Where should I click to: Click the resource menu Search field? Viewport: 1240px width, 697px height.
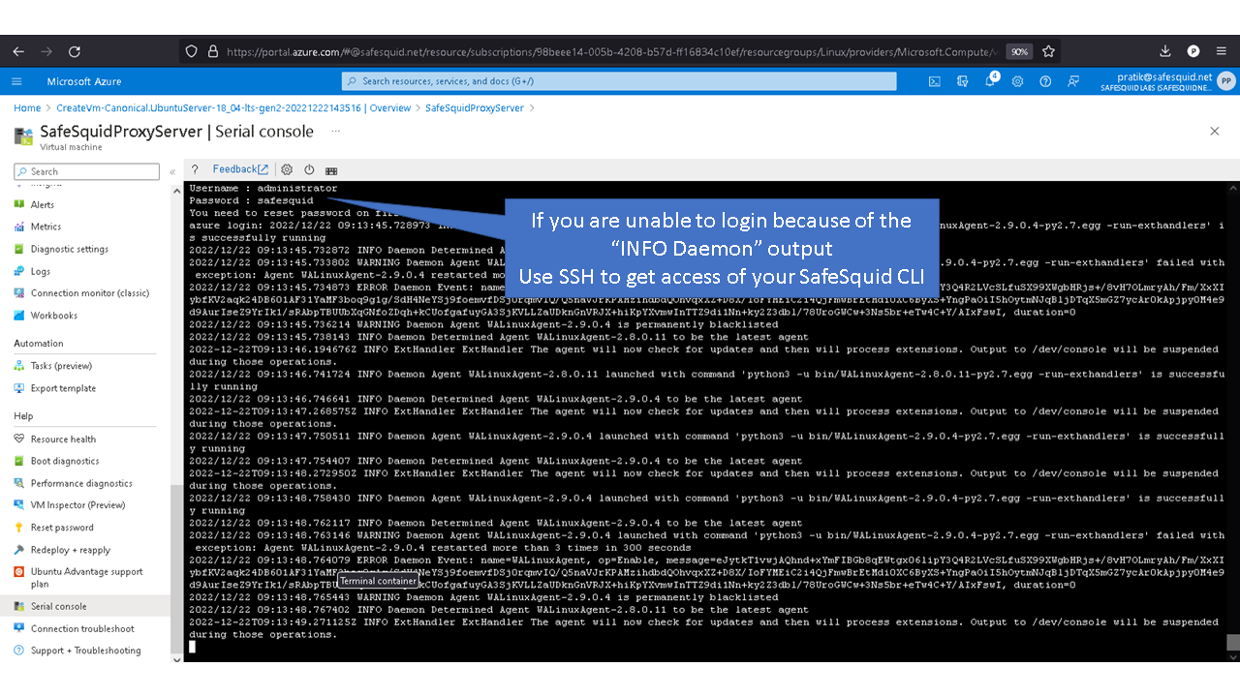(x=86, y=171)
